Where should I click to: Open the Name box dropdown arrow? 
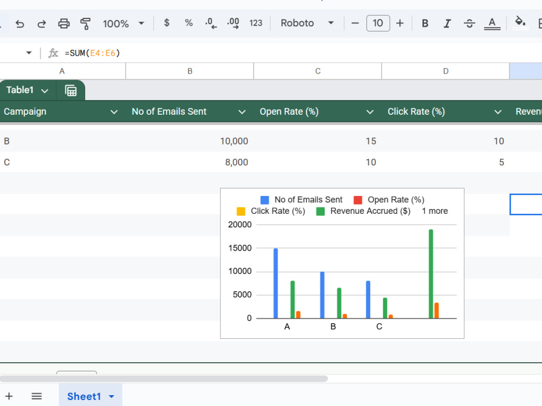pos(29,53)
